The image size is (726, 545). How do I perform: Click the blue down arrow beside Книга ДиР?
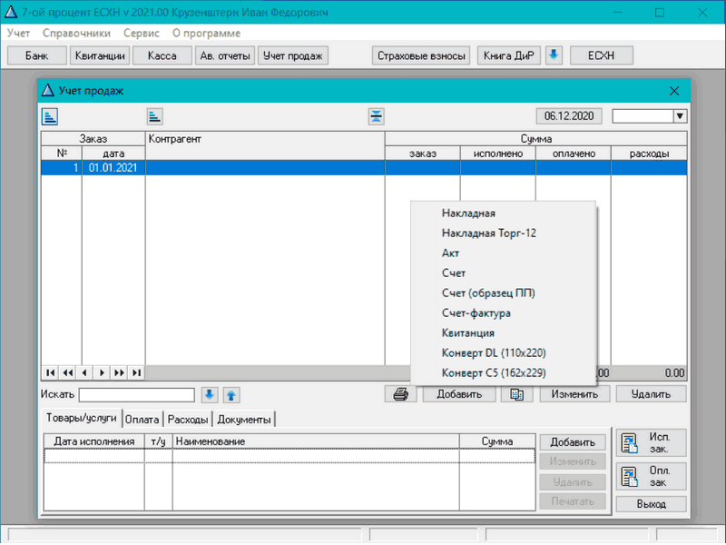[x=554, y=55]
